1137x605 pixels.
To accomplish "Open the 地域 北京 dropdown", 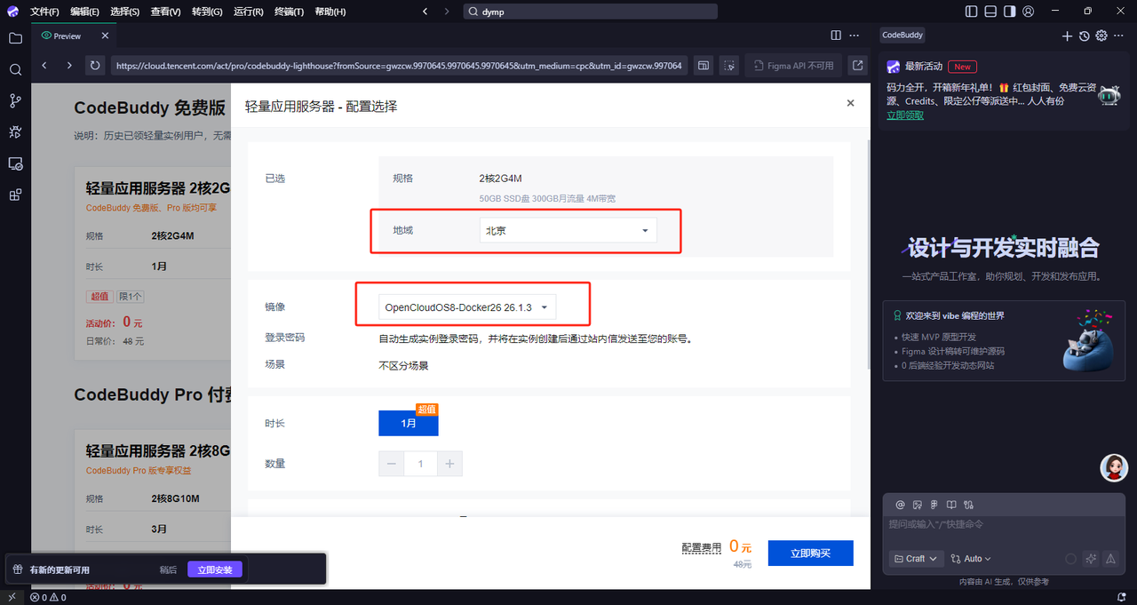I will coord(568,230).
